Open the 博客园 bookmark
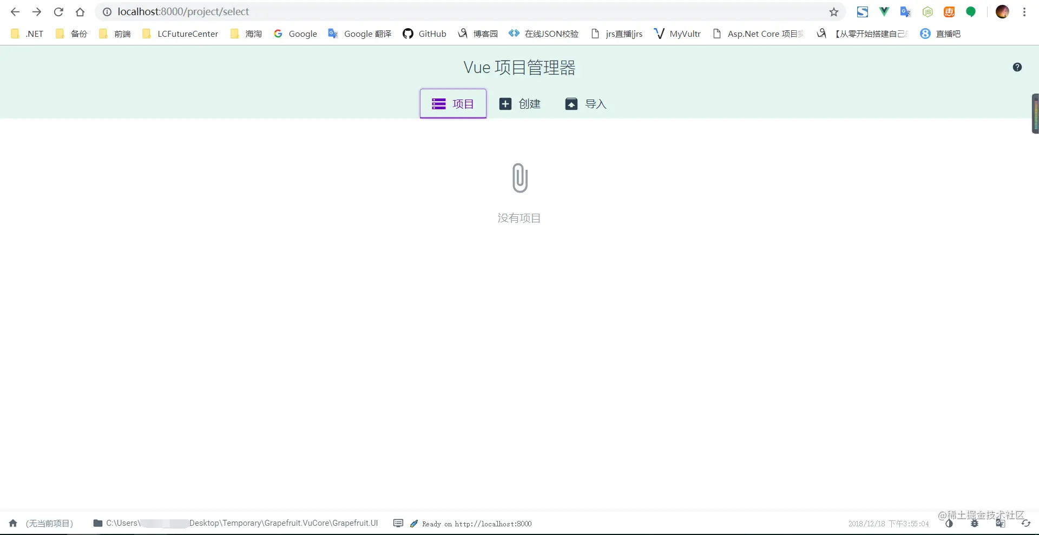This screenshot has width=1039, height=535. (x=478, y=34)
